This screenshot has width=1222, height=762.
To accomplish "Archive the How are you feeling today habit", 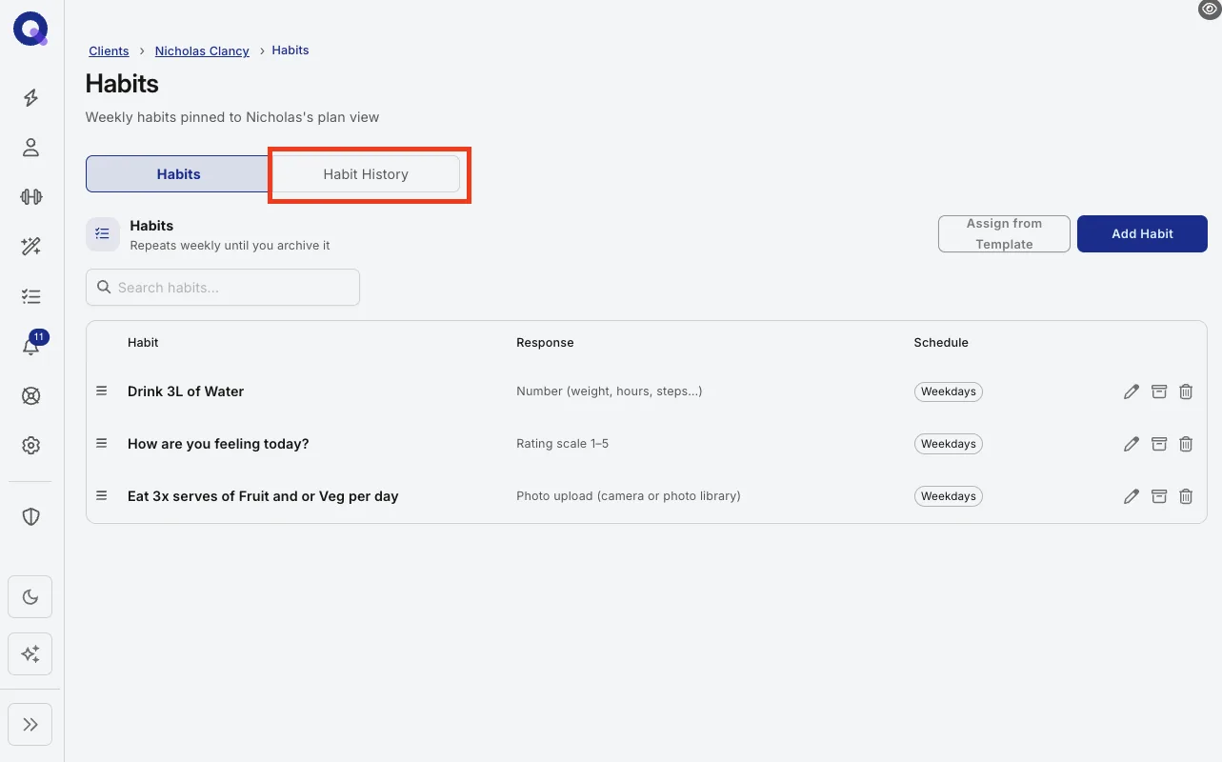I will point(1159,444).
